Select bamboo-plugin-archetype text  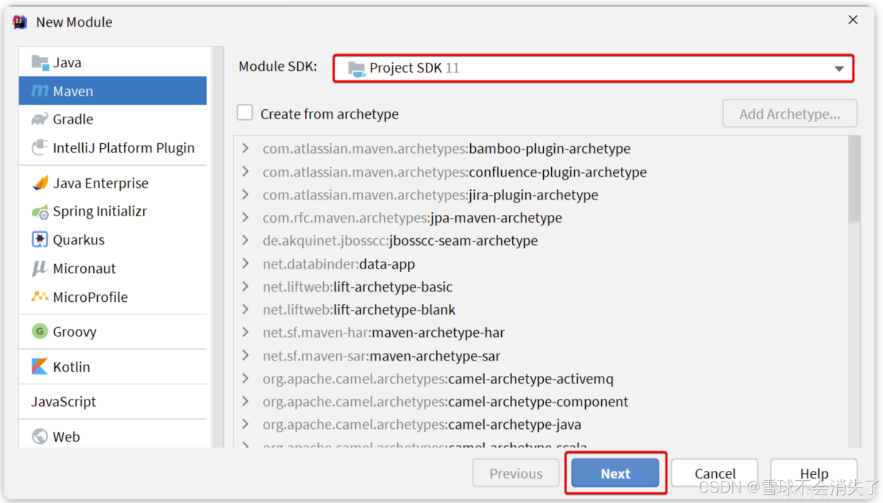click(549, 149)
